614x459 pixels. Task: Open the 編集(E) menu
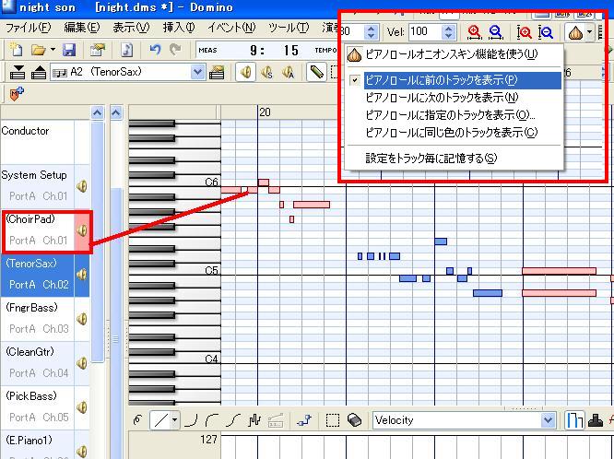(82, 28)
